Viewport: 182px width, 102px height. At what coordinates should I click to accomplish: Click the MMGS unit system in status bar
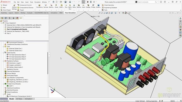click(x=173, y=101)
